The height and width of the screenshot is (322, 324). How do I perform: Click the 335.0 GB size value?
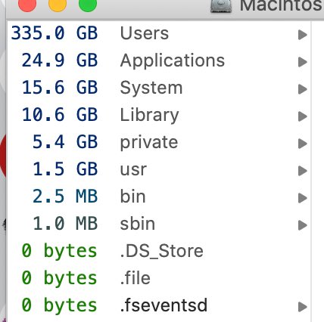click(x=55, y=33)
